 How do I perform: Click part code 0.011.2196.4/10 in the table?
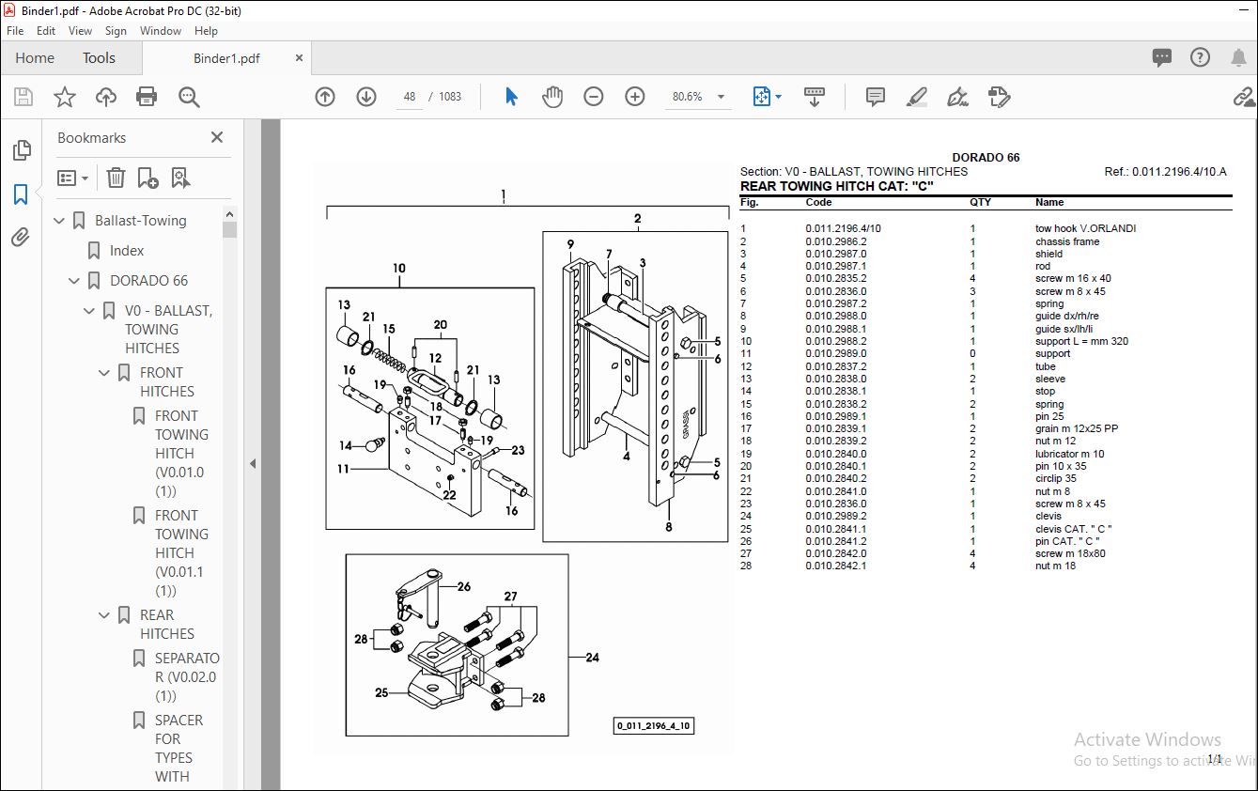[x=843, y=228]
